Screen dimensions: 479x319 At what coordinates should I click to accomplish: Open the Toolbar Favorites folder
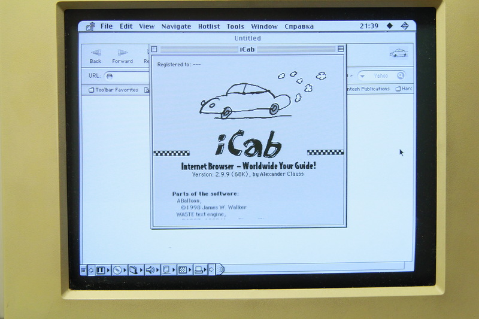[x=91, y=90]
